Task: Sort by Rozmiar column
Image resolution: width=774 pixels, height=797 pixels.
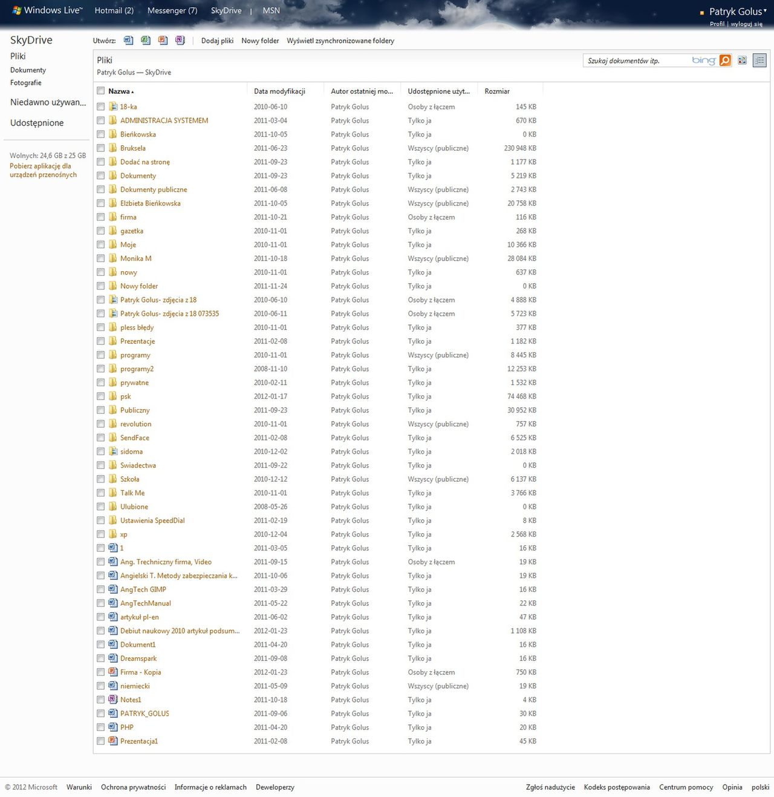Action: pos(497,91)
